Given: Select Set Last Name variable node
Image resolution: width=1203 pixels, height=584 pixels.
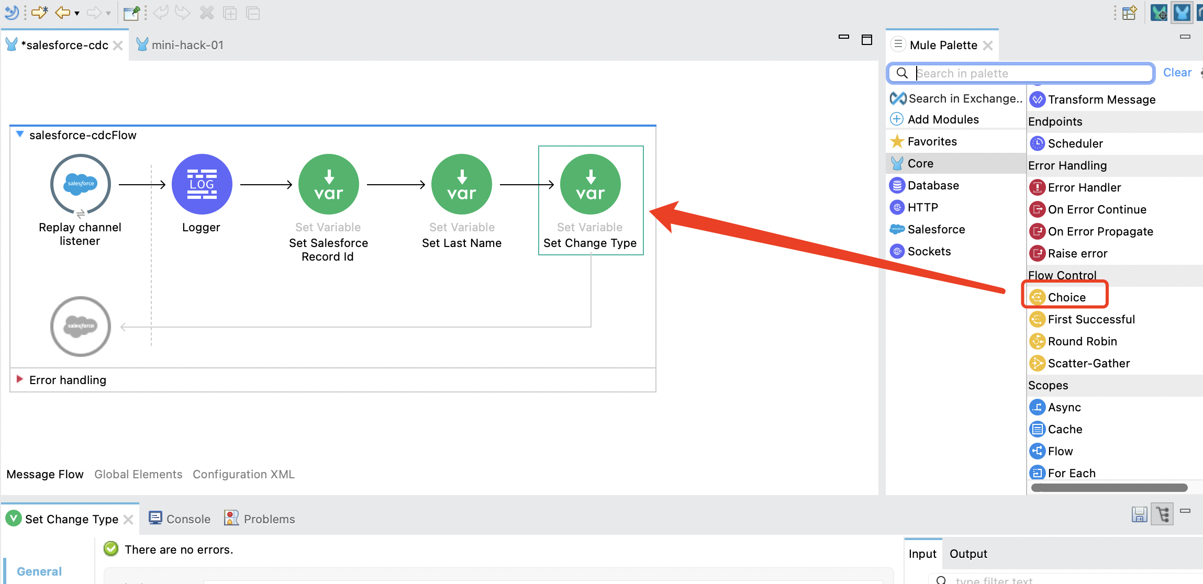Looking at the screenshot, I should point(461,184).
